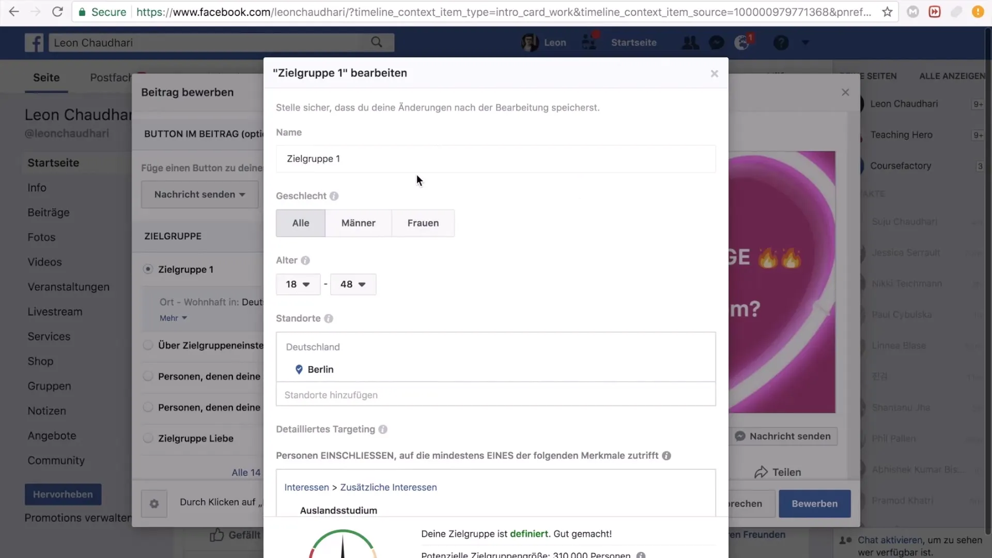Screen dimensions: 992x558
Task: Open the Nachricht senden button dropdown
Action: 199,195
